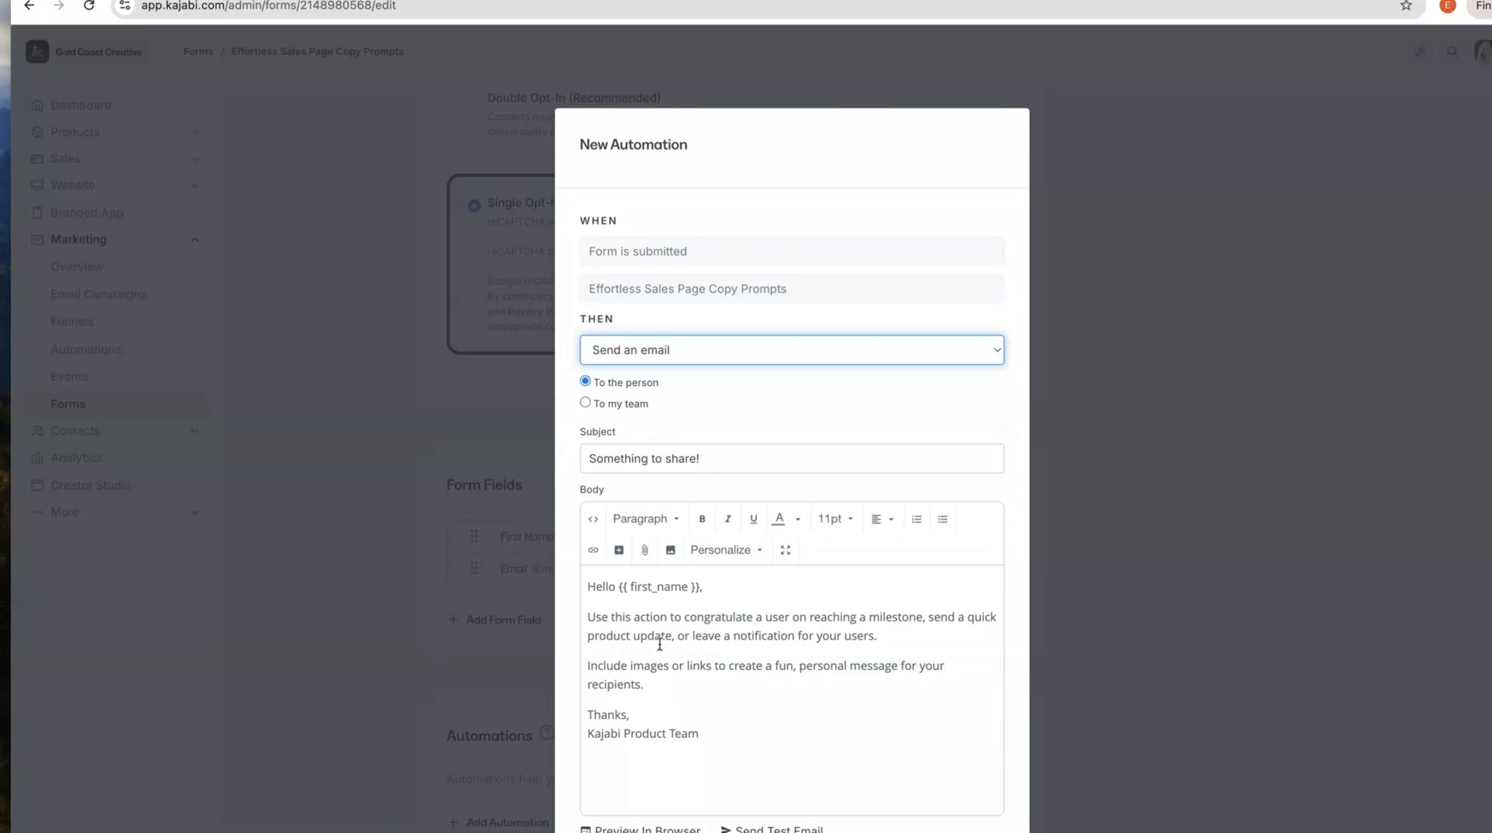Open the source code view icon
This screenshot has height=833, width=1492.
[593, 519]
